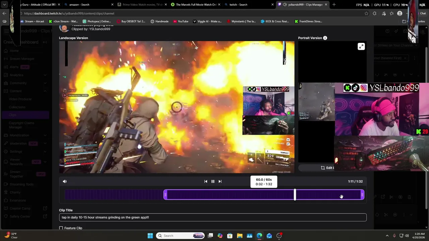
Task: Open Streaming Tools in the sidebar
Action: [x=22, y=184]
